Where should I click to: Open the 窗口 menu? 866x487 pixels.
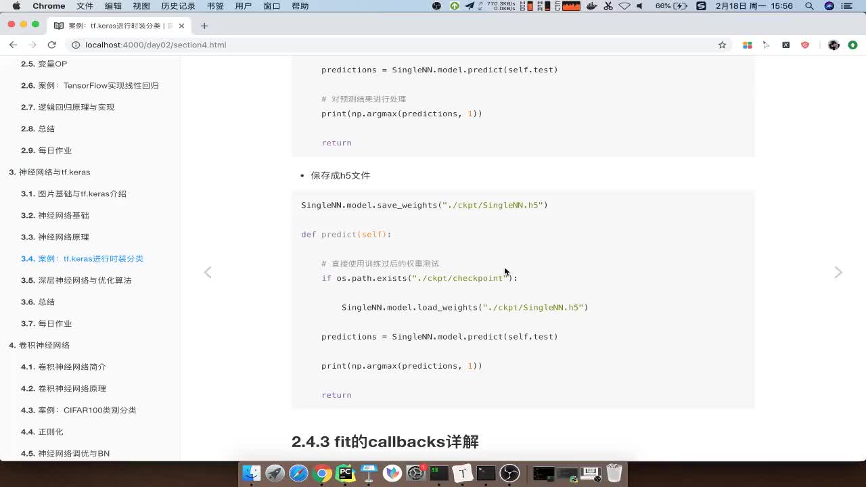click(271, 6)
